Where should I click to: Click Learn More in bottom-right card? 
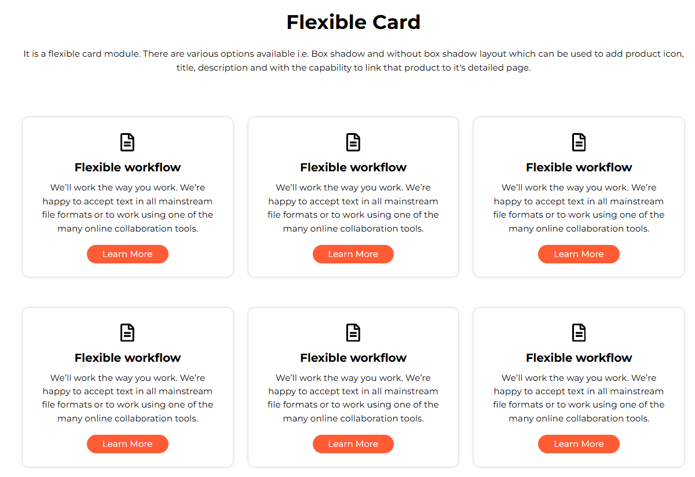click(x=579, y=444)
